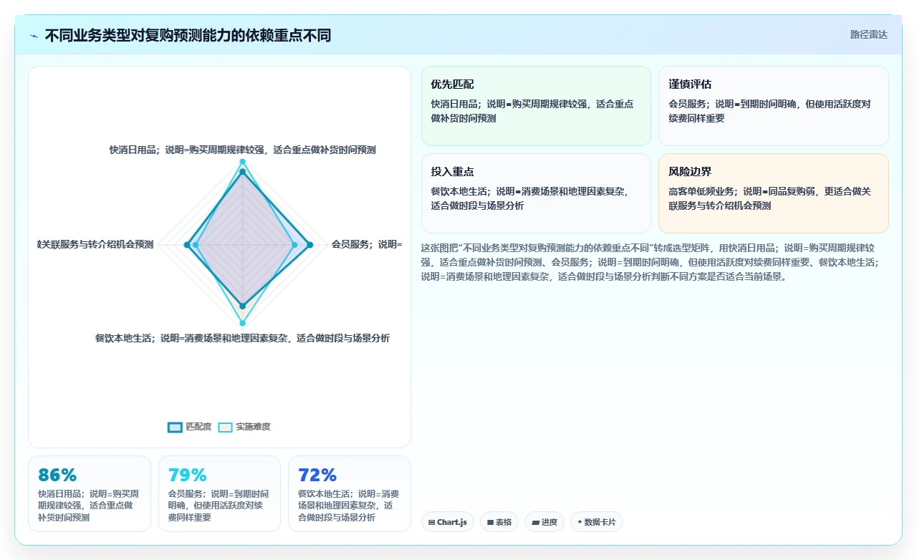Click the lightning icon beside the title
Screen dimensions: 917x560
tap(34, 36)
